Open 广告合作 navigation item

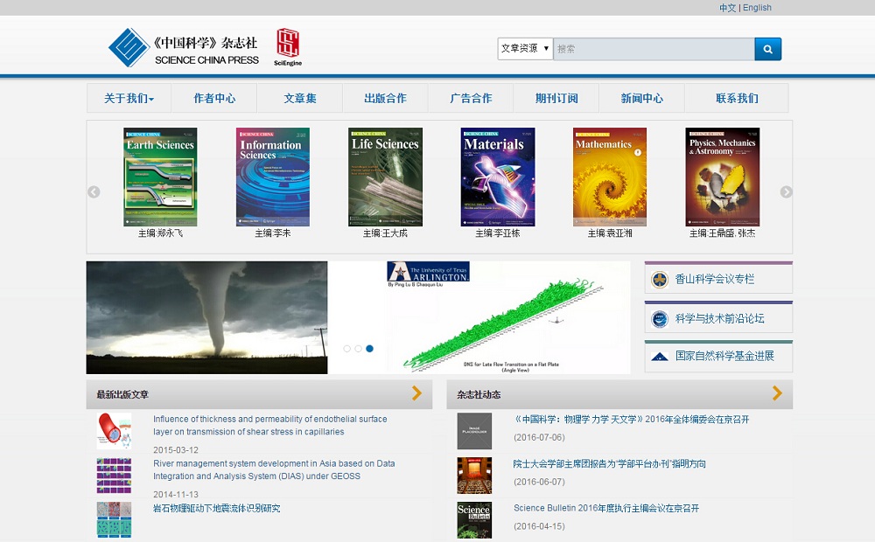[x=471, y=98]
